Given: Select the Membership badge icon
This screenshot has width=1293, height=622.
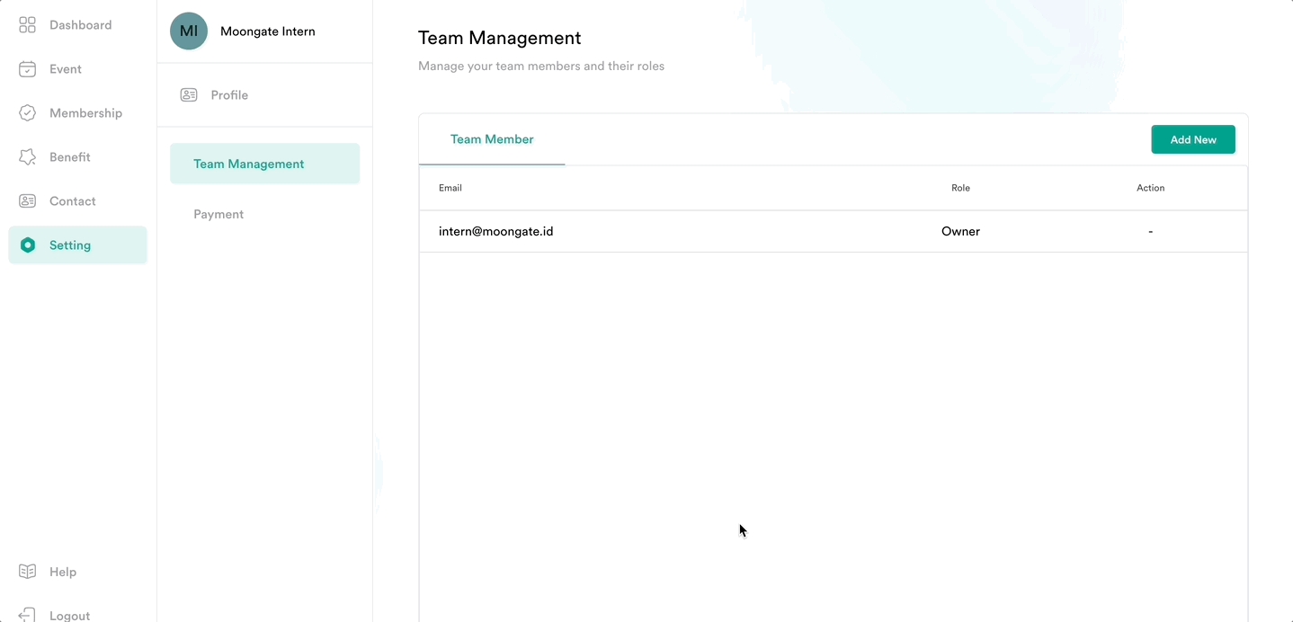Looking at the screenshot, I should tap(27, 113).
